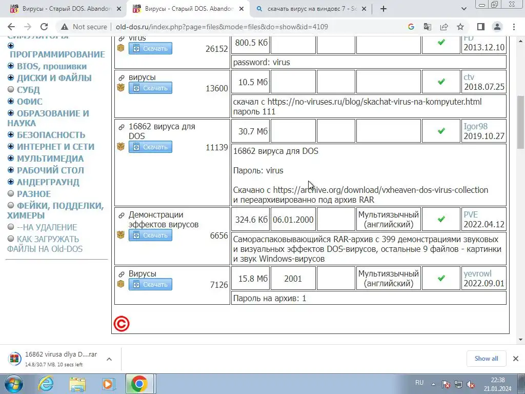525x394 pixels.
Task: Open the translate page icon
Action: tap(427, 27)
